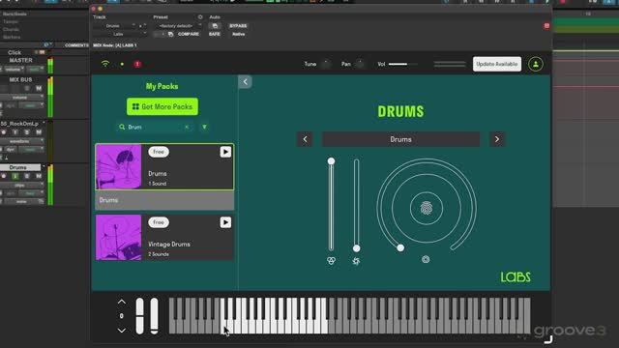Preview the Drums pack with play button

click(x=225, y=152)
